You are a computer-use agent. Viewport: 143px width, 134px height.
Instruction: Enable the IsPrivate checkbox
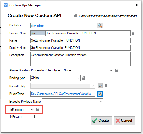coord(33,116)
